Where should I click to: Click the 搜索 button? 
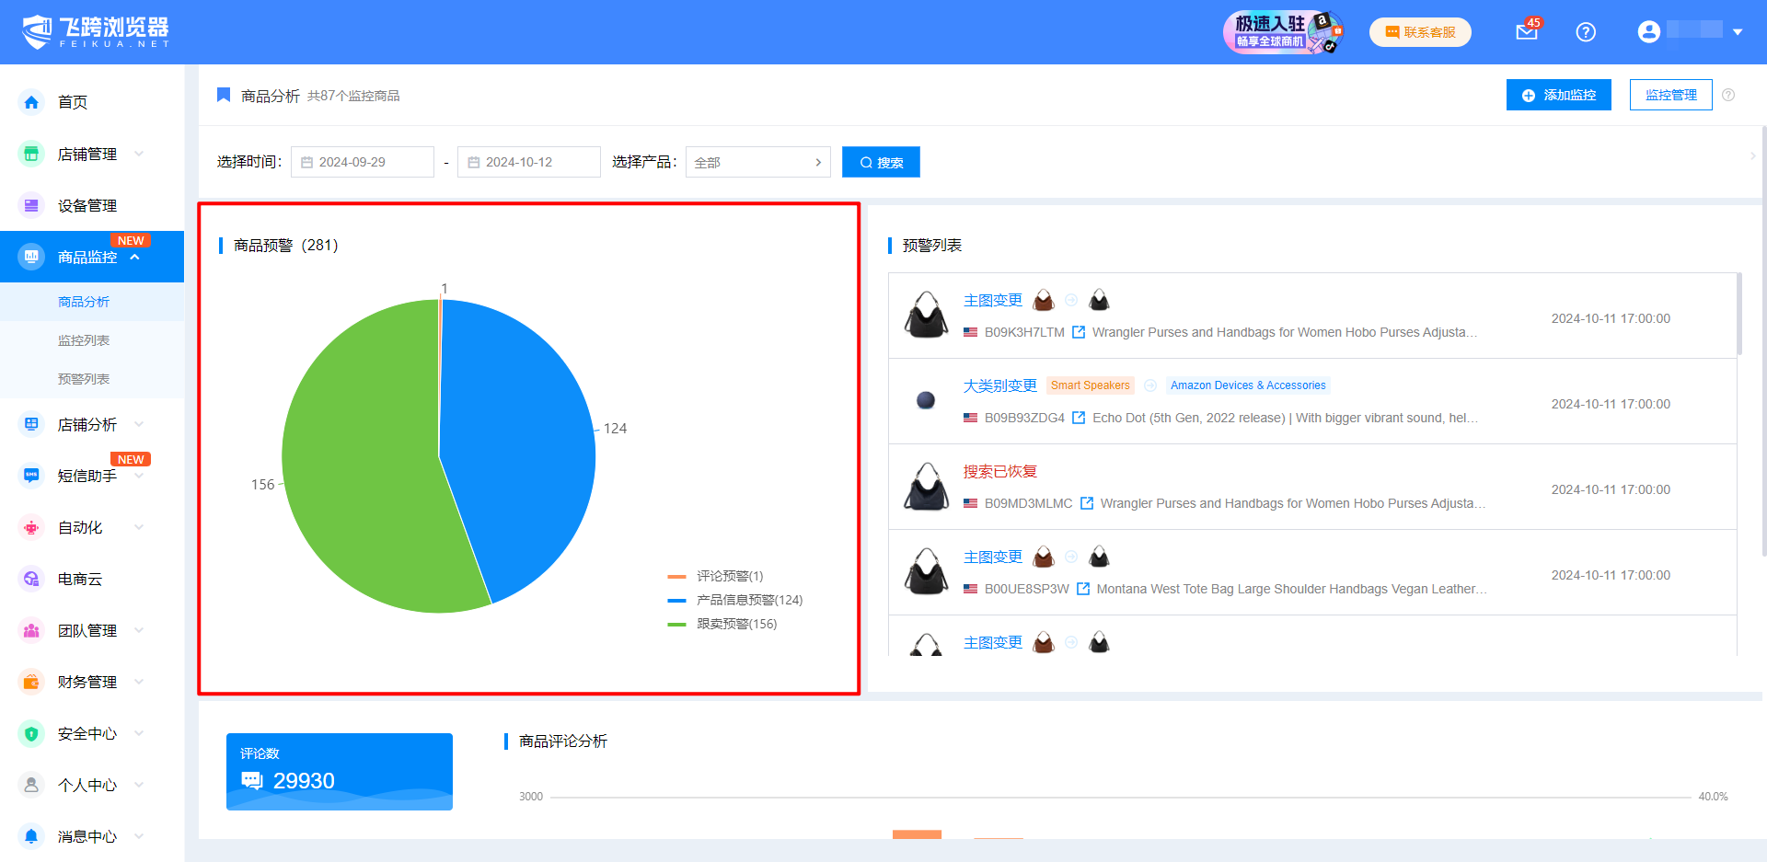(x=881, y=162)
